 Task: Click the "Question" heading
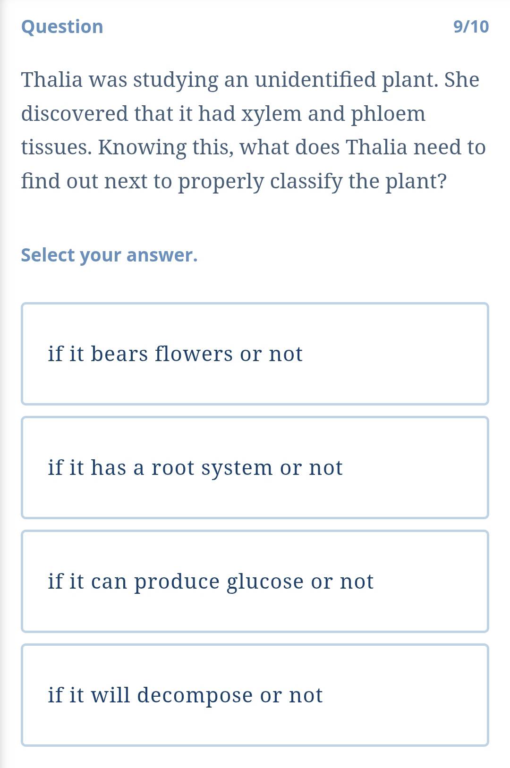point(62,27)
